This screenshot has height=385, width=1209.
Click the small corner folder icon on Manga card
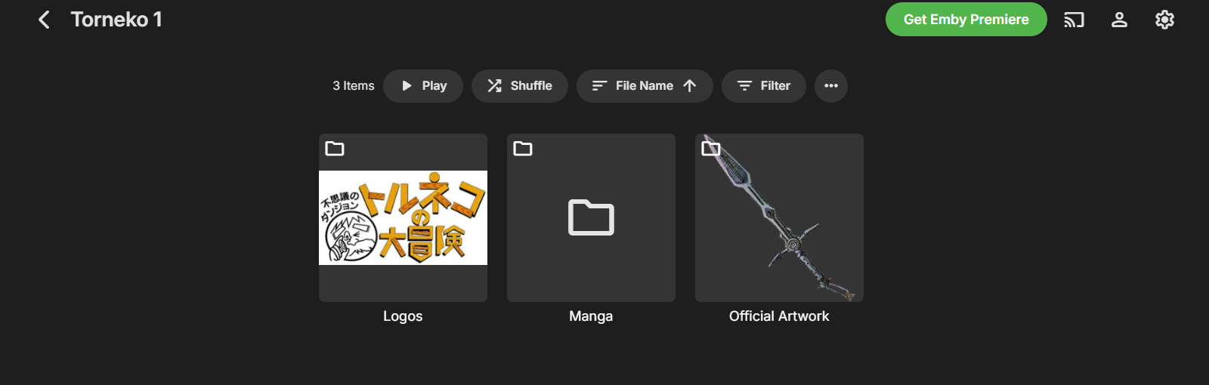coord(523,149)
